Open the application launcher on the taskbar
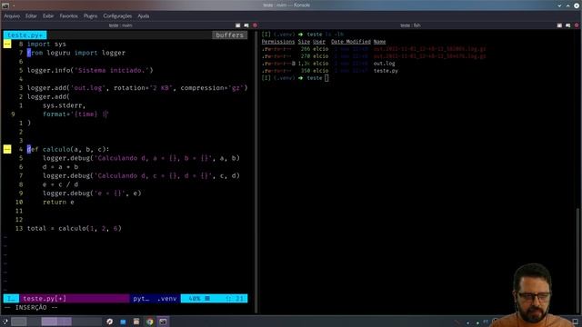 coord(5,322)
